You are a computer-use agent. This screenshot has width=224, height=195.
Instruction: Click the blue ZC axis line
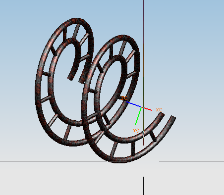[x=134, y=104]
